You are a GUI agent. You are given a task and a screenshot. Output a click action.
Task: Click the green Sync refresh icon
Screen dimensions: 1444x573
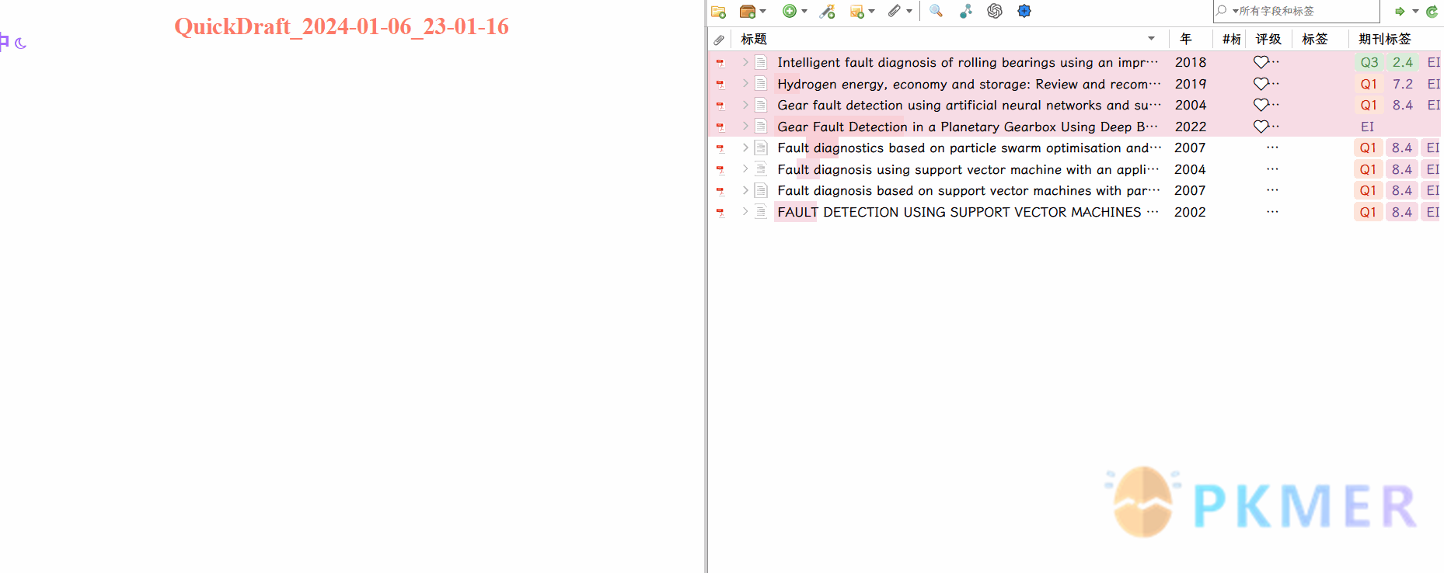(1432, 12)
